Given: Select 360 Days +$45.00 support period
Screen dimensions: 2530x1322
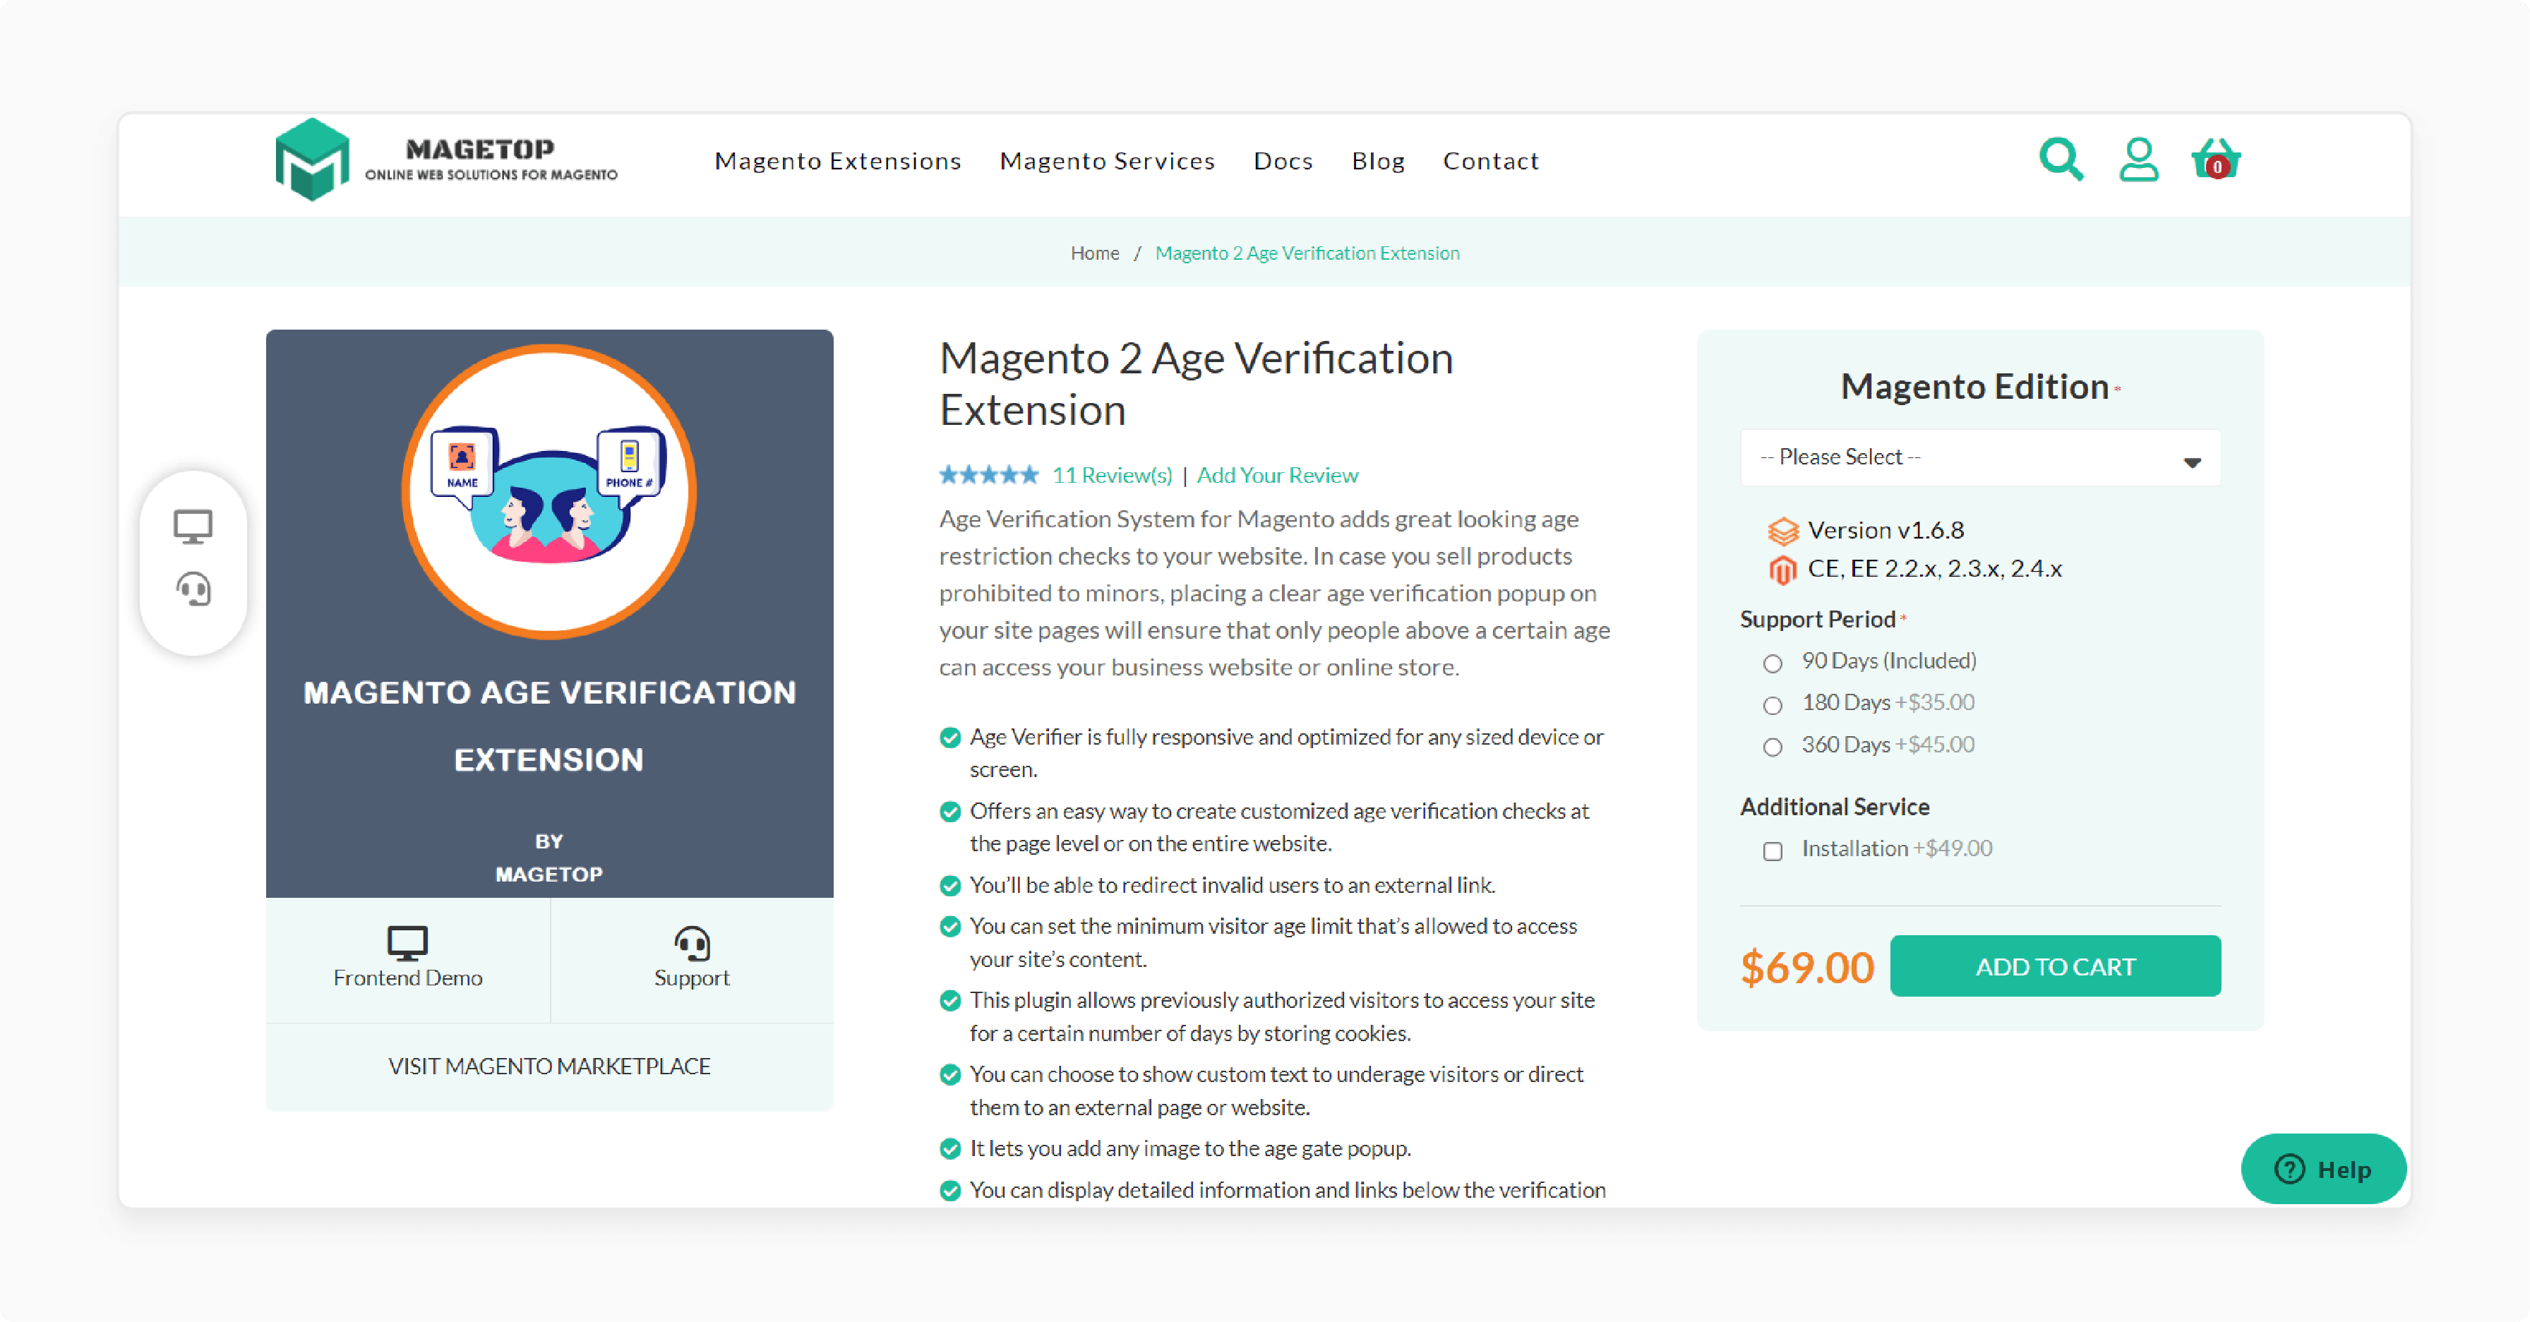Looking at the screenshot, I should [1772, 747].
